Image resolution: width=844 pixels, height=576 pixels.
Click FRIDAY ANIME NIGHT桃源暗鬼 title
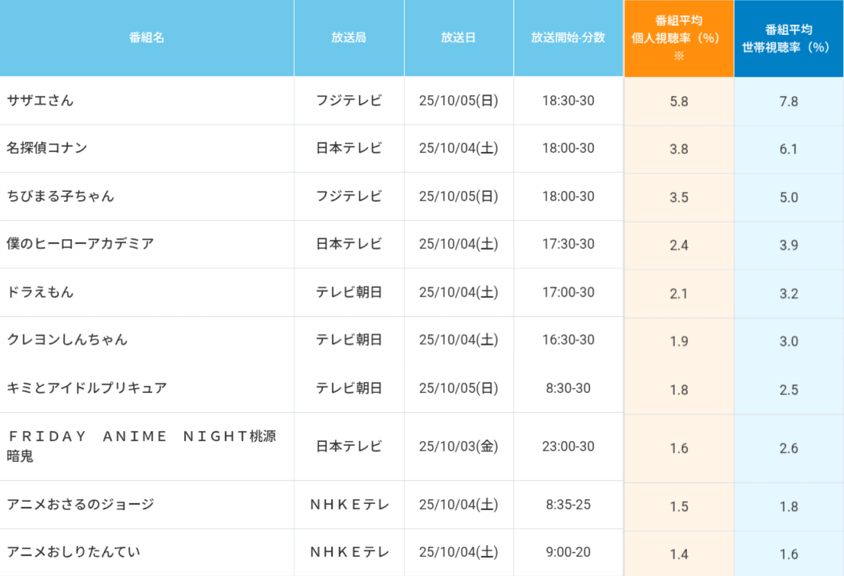tap(142, 446)
